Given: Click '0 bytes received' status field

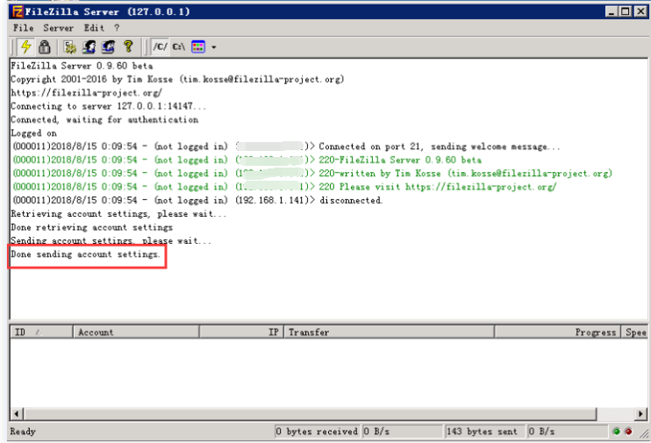Looking at the screenshot, I should [x=318, y=432].
